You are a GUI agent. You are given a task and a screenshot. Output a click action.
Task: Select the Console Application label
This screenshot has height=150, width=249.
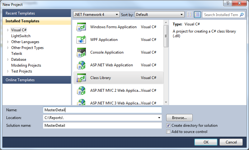(107, 52)
